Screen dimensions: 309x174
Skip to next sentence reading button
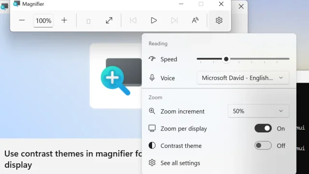coord(174,20)
